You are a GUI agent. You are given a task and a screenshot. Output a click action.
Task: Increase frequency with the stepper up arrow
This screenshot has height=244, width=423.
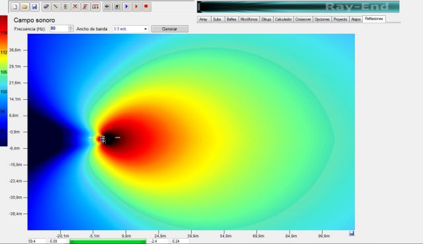click(71, 27)
